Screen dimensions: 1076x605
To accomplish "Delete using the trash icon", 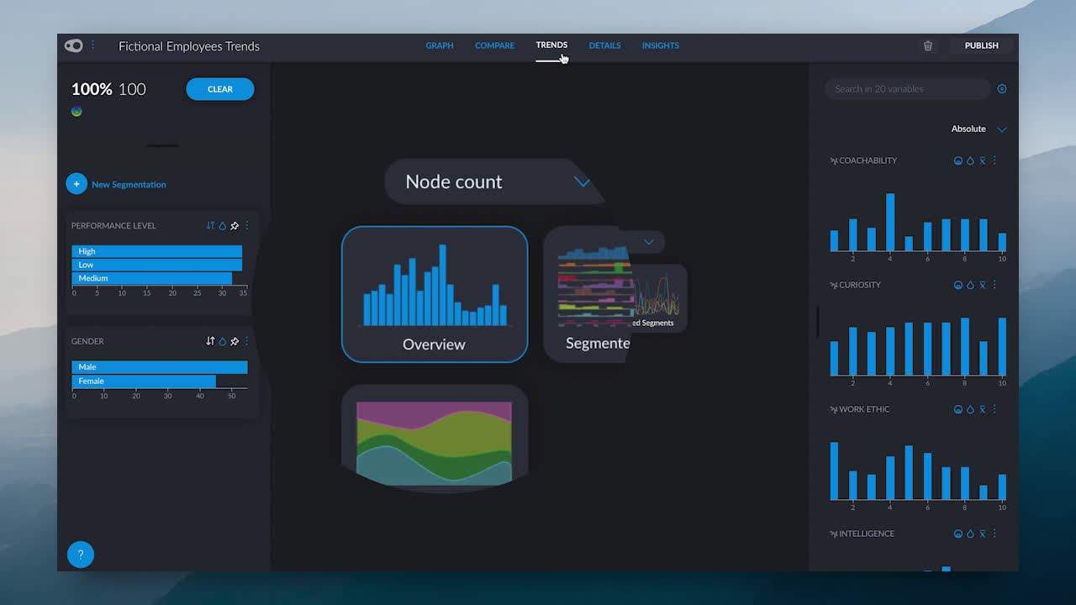I will click(928, 45).
